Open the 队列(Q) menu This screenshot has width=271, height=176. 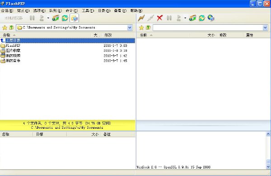click(x=56, y=11)
